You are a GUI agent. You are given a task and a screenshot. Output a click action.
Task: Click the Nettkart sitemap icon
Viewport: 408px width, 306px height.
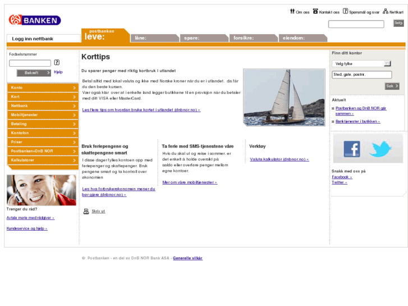coord(386,11)
